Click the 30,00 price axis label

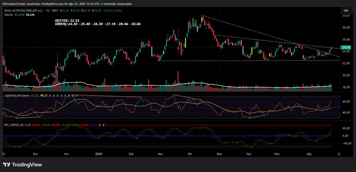346,16
